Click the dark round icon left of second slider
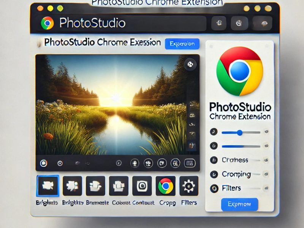 (214, 146)
